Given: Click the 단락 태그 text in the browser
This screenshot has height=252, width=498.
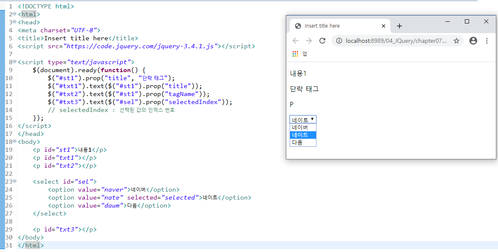Looking at the screenshot, I should pos(304,89).
